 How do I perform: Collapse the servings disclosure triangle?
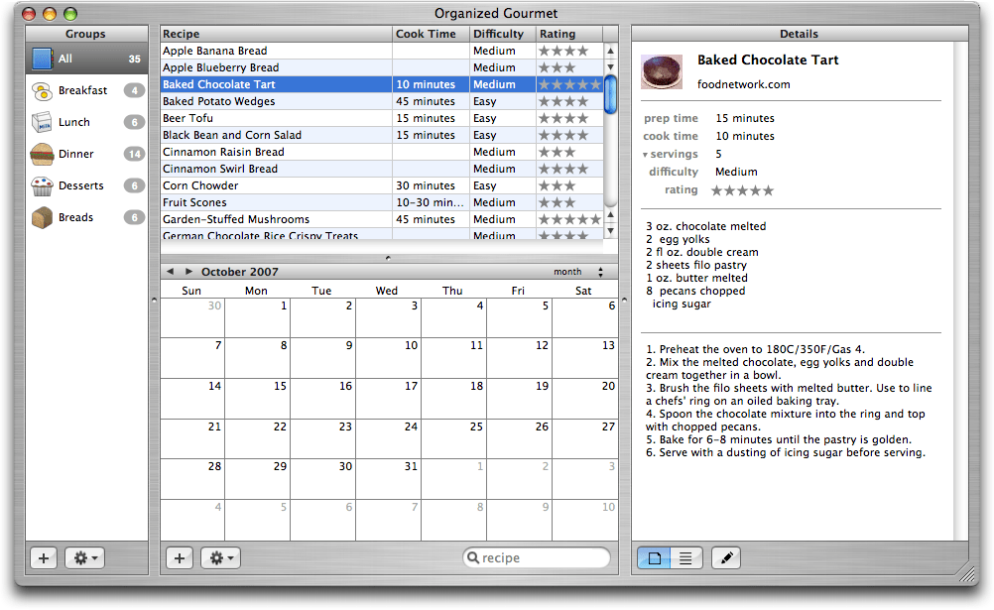645,155
